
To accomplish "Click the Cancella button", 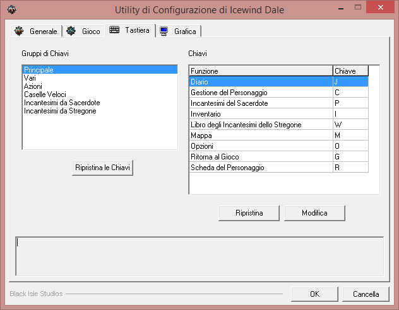I will pos(366,294).
